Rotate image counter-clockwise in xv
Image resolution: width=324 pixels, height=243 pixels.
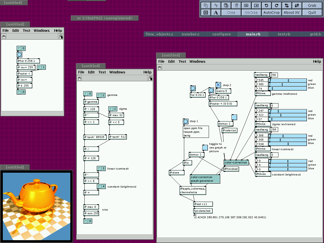[x=267, y=5]
